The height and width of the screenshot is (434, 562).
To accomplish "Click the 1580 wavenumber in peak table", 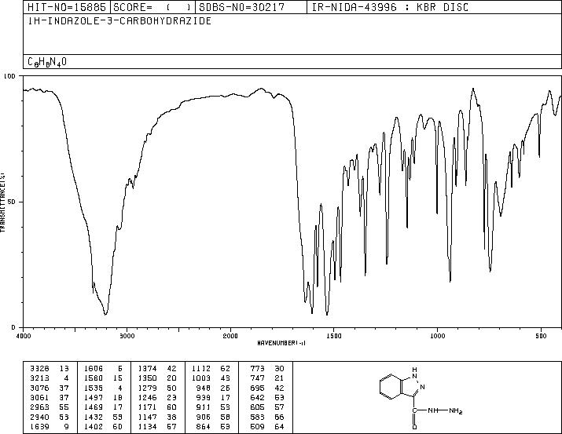I will (94, 378).
